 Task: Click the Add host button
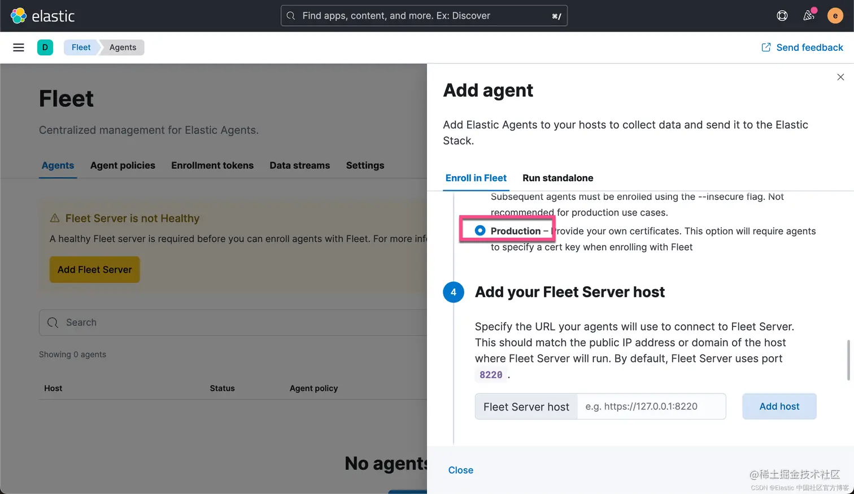pyautogui.click(x=779, y=406)
